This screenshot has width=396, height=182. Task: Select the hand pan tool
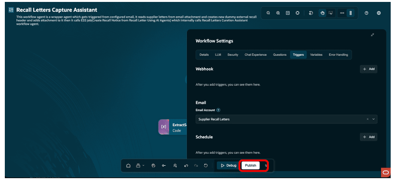pos(322,13)
